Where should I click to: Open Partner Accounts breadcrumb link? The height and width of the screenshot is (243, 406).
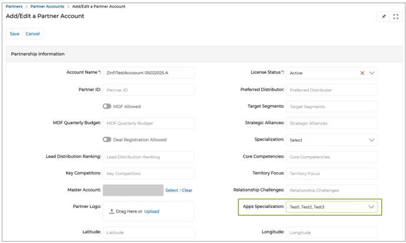47,7
